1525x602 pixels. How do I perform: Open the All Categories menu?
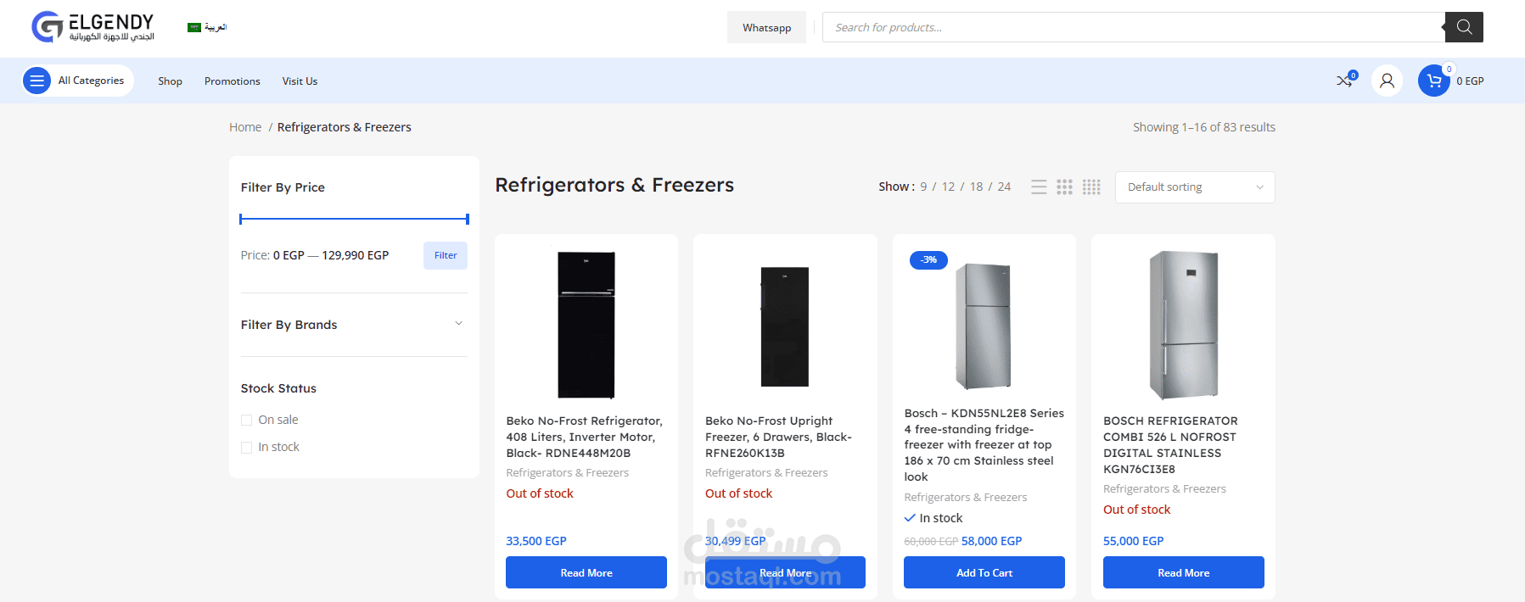point(78,81)
